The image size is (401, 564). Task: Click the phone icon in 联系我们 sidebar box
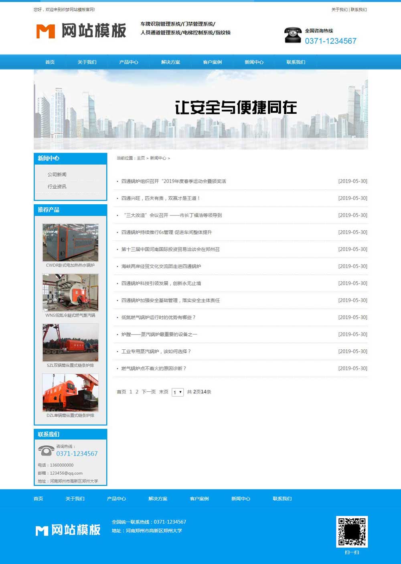(45, 450)
